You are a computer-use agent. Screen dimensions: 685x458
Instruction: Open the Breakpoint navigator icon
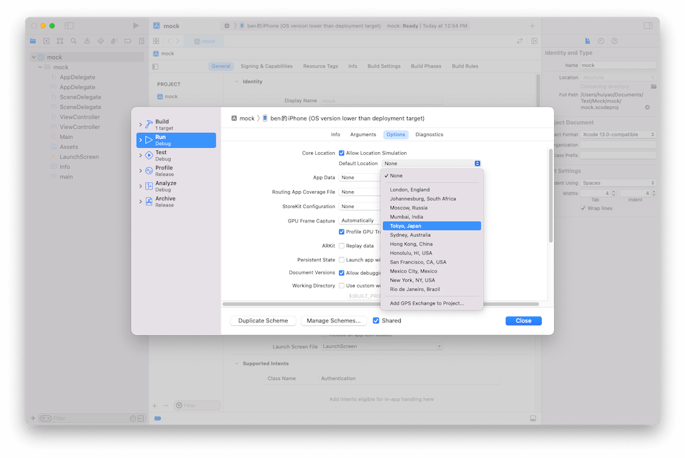(127, 41)
